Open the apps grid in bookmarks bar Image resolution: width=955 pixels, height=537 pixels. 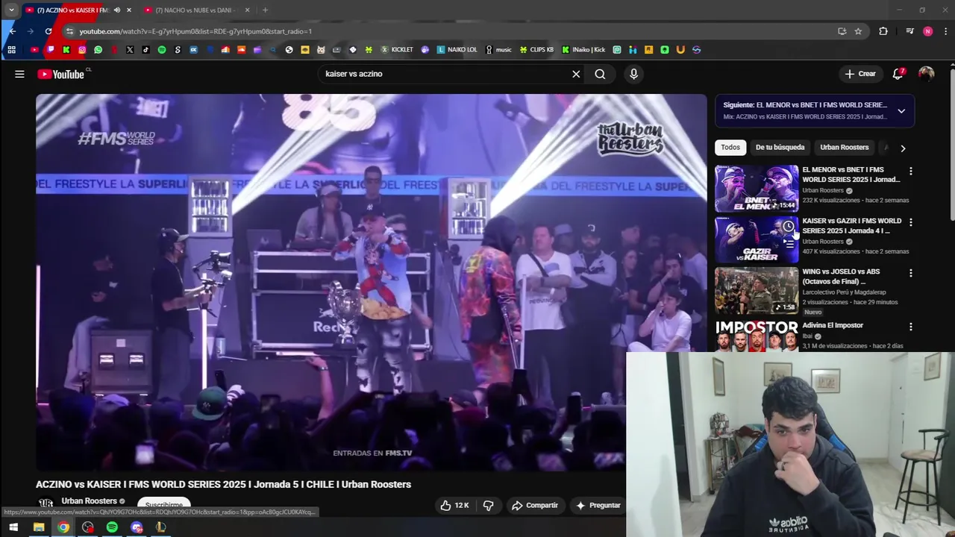pos(11,50)
